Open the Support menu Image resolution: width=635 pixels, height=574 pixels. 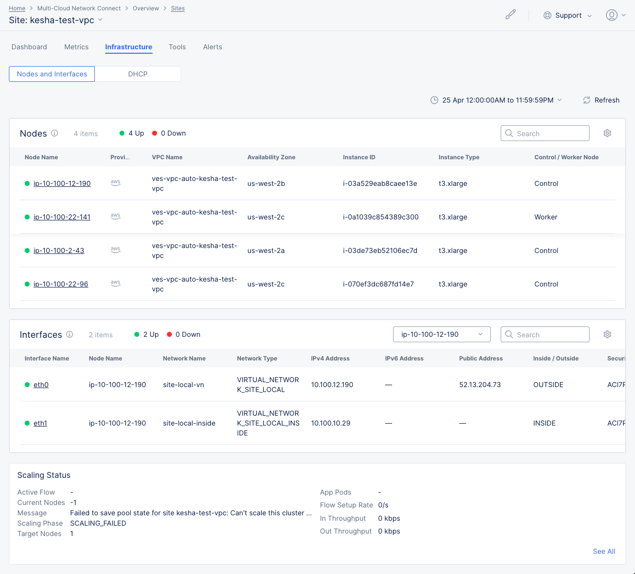(567, 15)
